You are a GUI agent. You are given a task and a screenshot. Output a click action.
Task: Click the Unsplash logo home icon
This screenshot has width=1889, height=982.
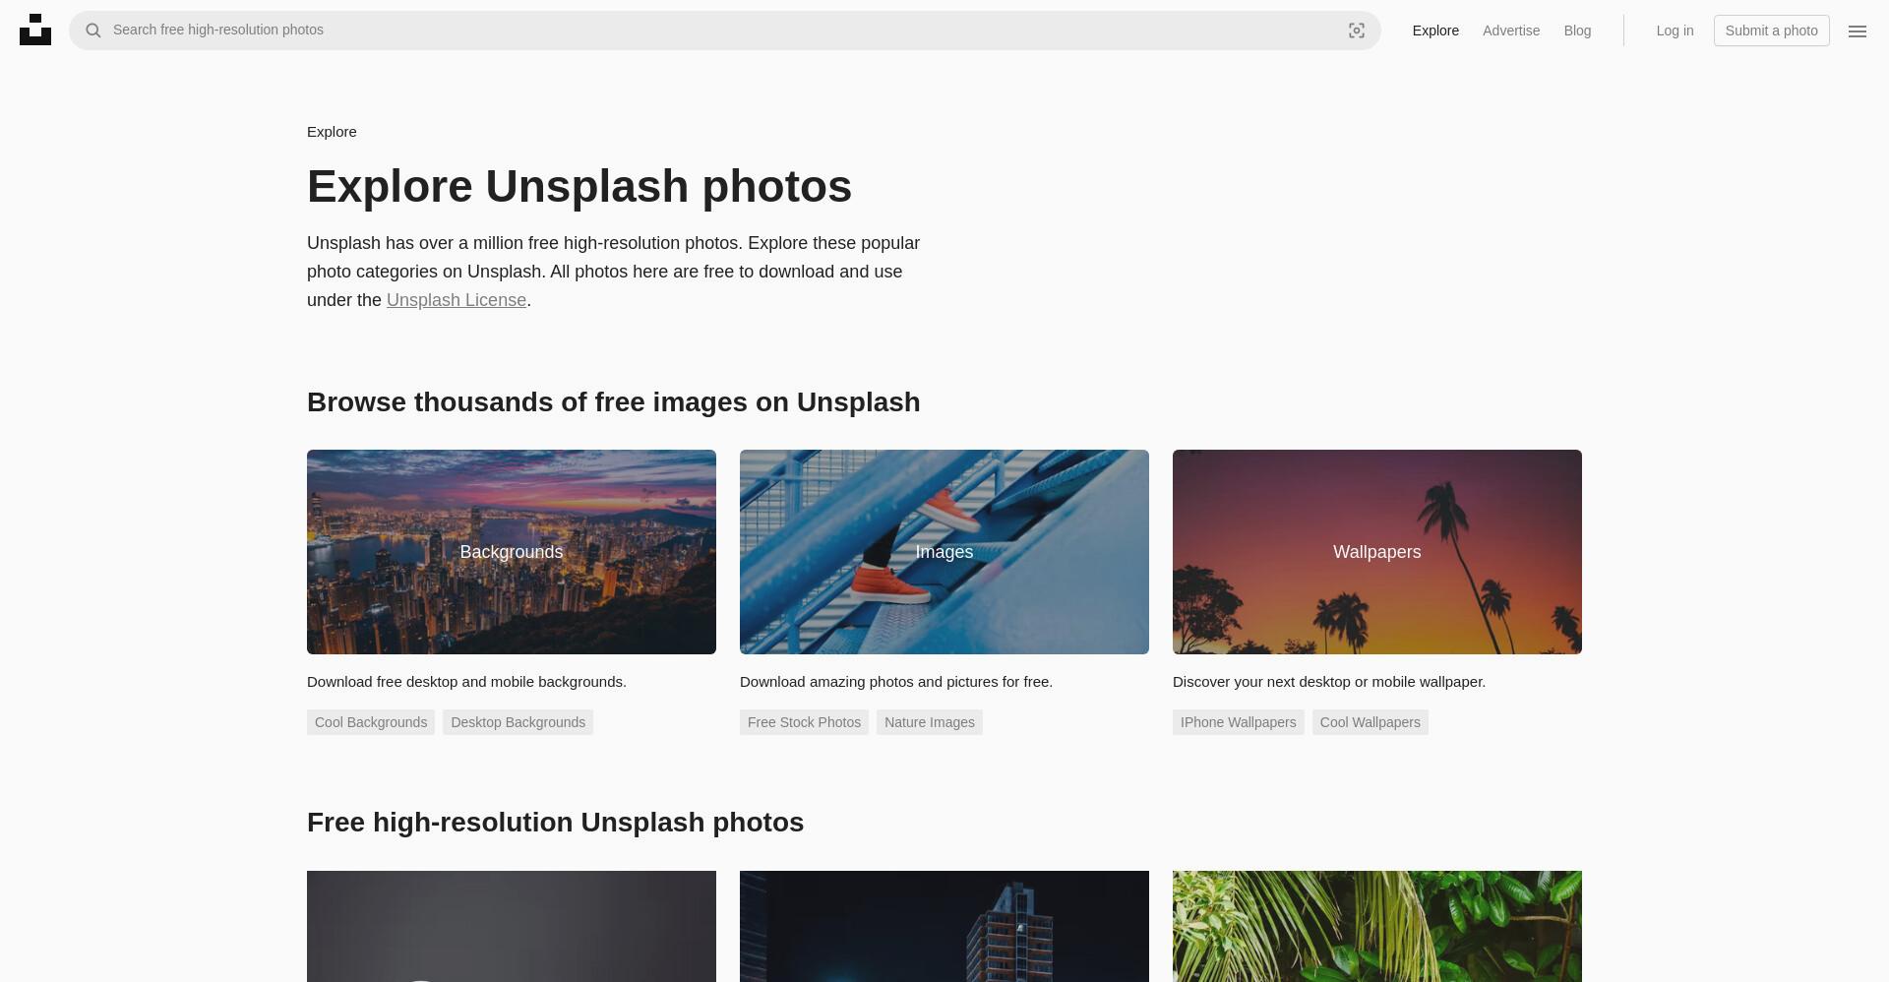35,30
